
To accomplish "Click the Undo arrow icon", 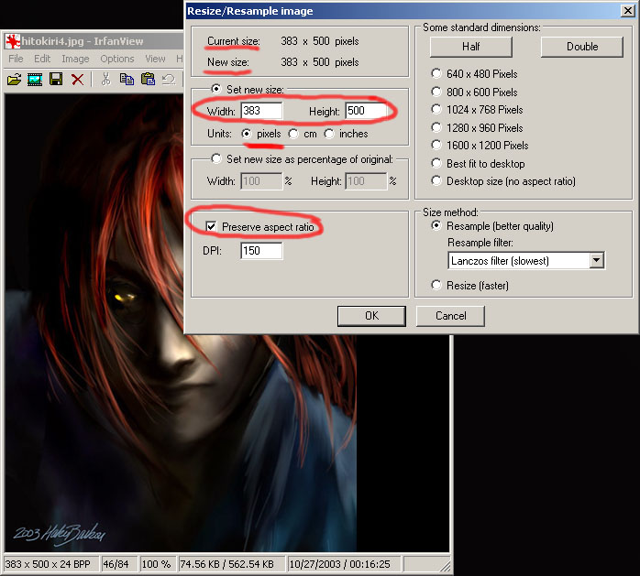I will [169, 80].
